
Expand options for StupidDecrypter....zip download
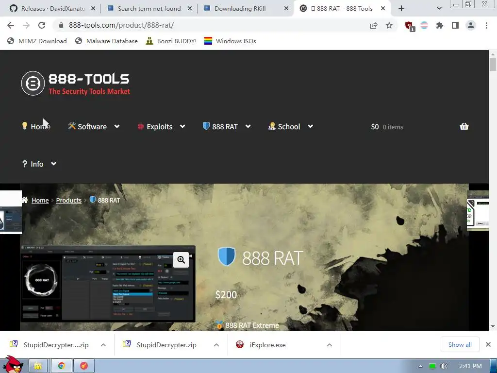click(103, 345)
